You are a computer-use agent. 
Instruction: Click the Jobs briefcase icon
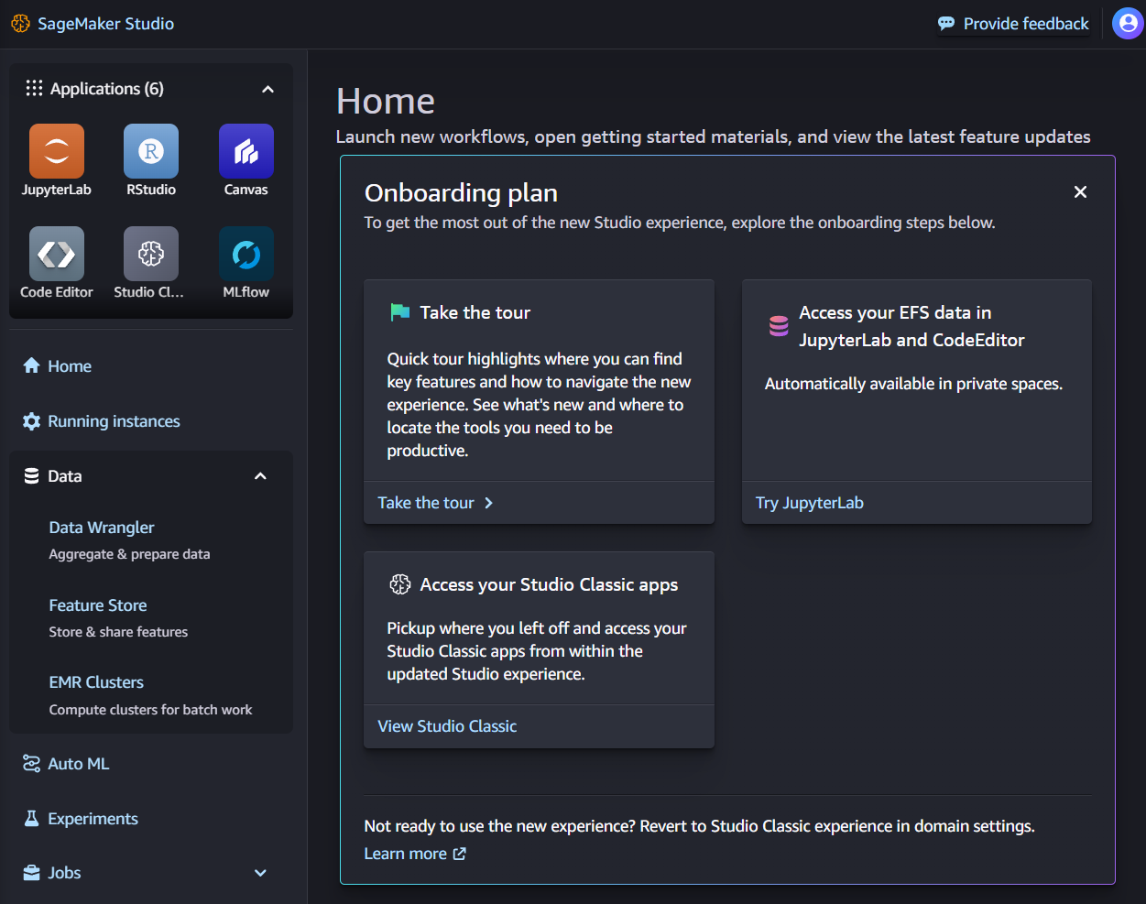coord(31,873)
